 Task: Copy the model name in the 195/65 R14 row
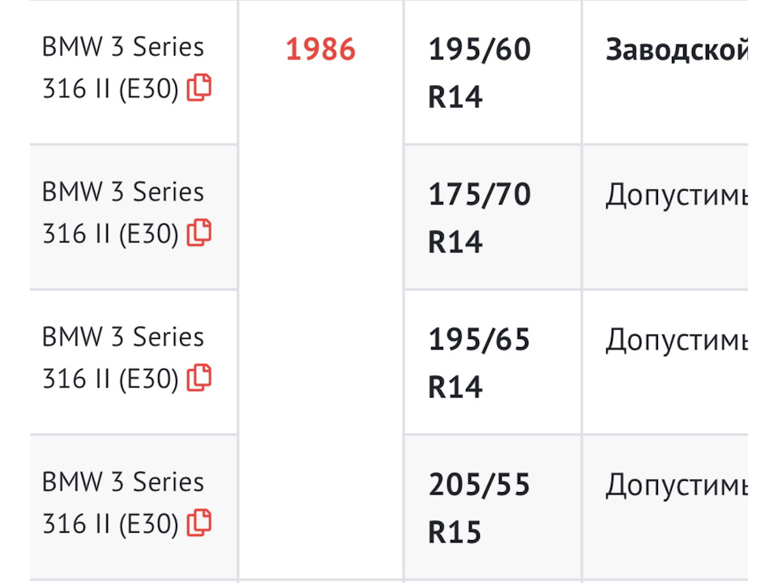pos(199,377)
